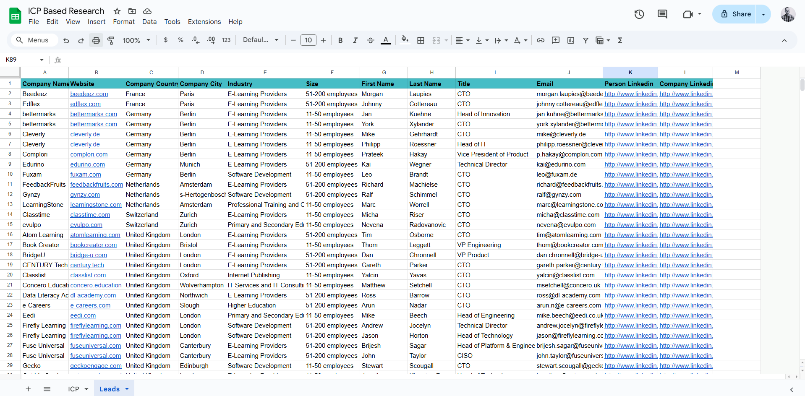Add a new sheet with plus icon
Screen dimensions: 805x396
[28, 389]
